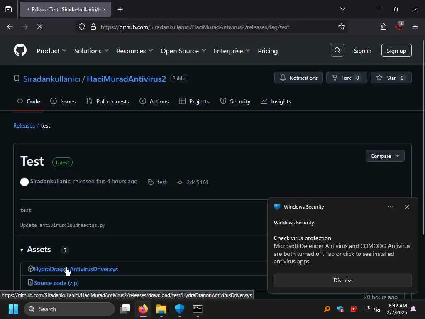This screenshot has height=319, width=425.
Task: Open File Explorer from the taskbar
Action: click(161, 309)
